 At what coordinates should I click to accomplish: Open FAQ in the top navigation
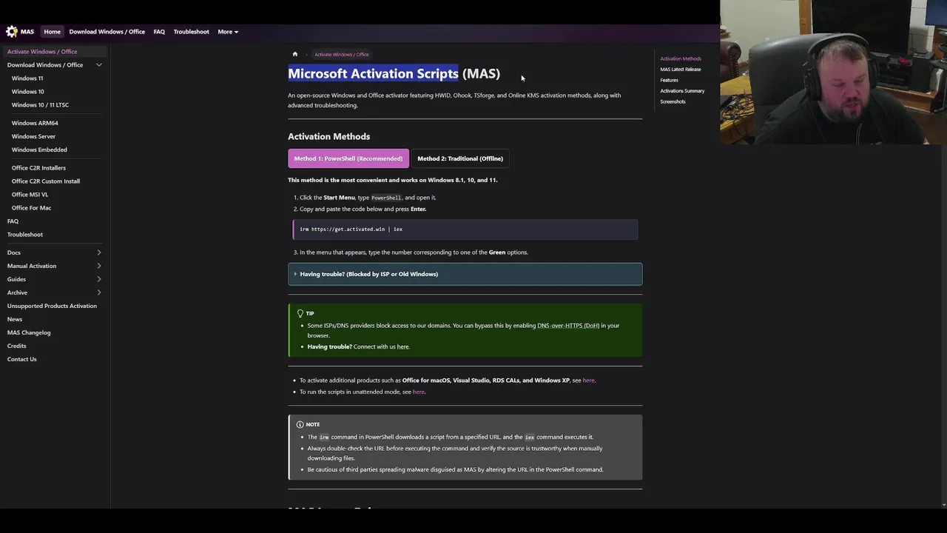point(159,32)
